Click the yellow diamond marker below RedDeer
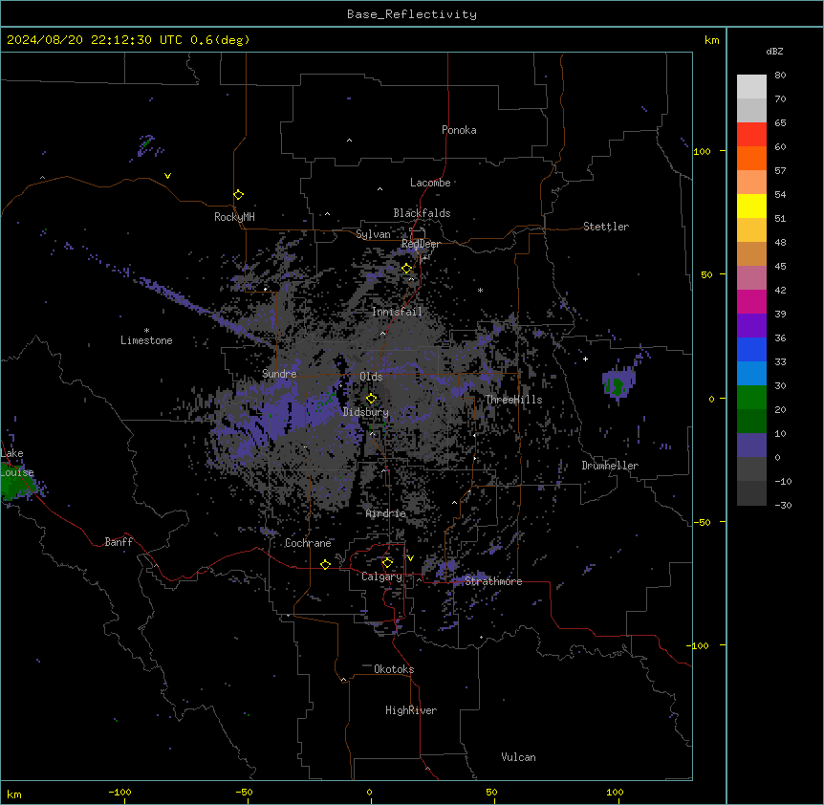Viewport: 824px width, 805px height. pos(407,269)
